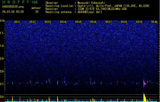This screenshot has height=102, width=160.
Task: Click the HROFFT 1.0.0 title text
Action: (x=20, y=2)
